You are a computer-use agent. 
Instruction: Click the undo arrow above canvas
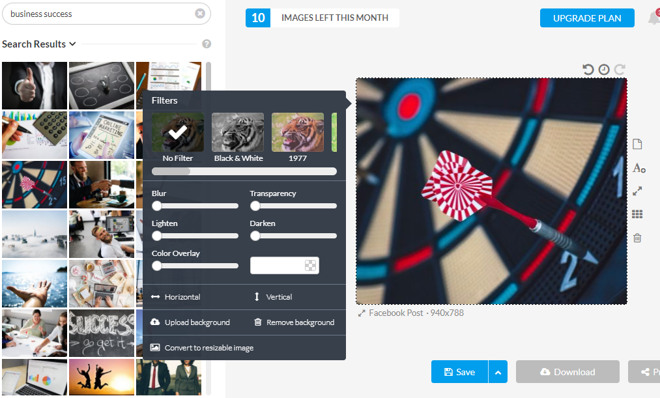[588, 70]
